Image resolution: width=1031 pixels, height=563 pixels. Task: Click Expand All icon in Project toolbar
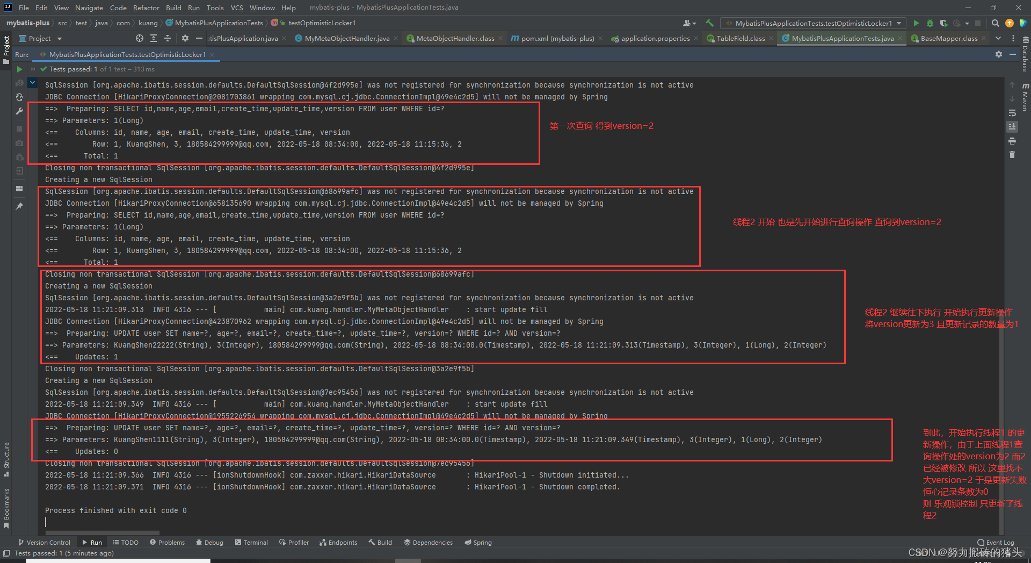154,38
